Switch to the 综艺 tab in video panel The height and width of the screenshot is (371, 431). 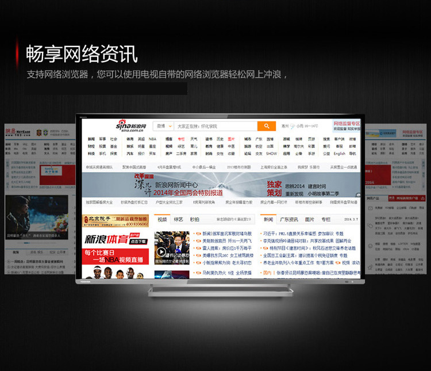click(x=178, y=219)
